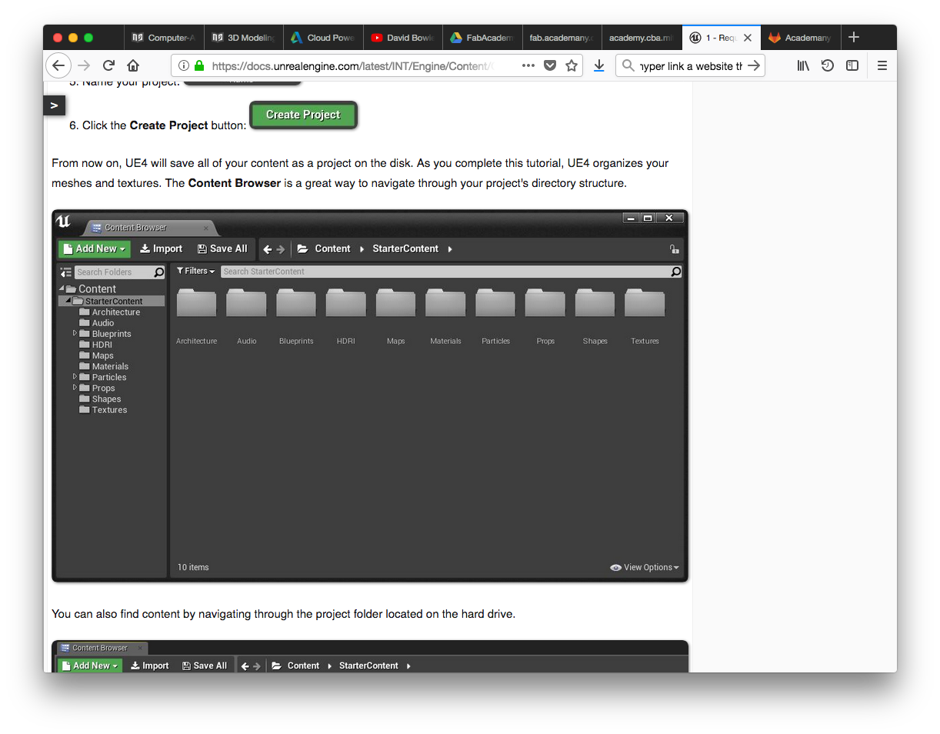The width and height of the screenshot is (940, 734).
Task: Click the Search StarterContent field
Action: [x=452, y=272]
